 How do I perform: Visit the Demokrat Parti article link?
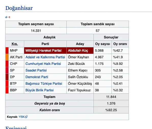37,77
